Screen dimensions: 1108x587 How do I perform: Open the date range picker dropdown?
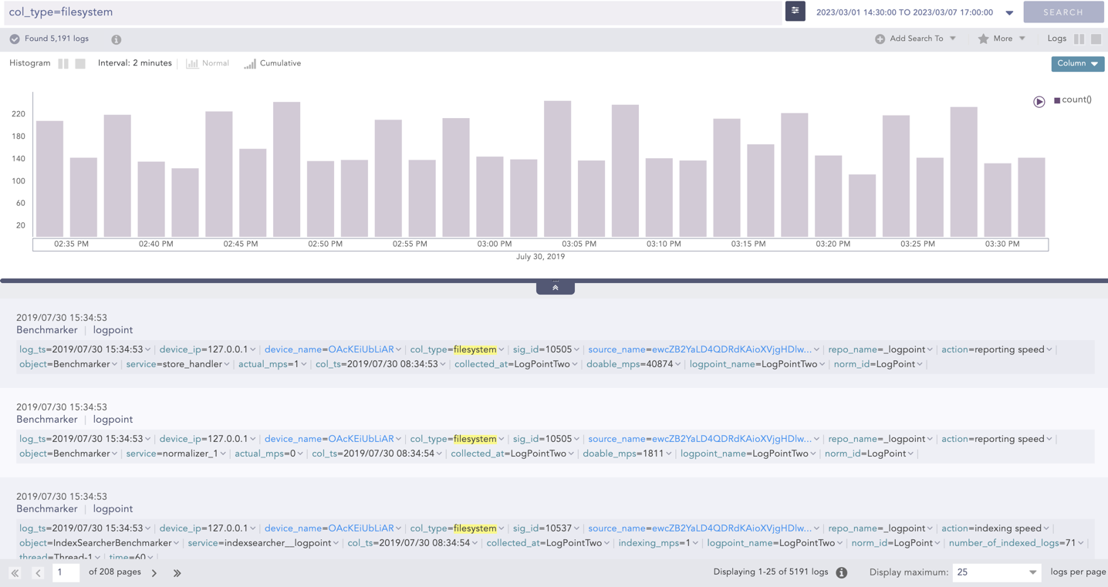1010,12
